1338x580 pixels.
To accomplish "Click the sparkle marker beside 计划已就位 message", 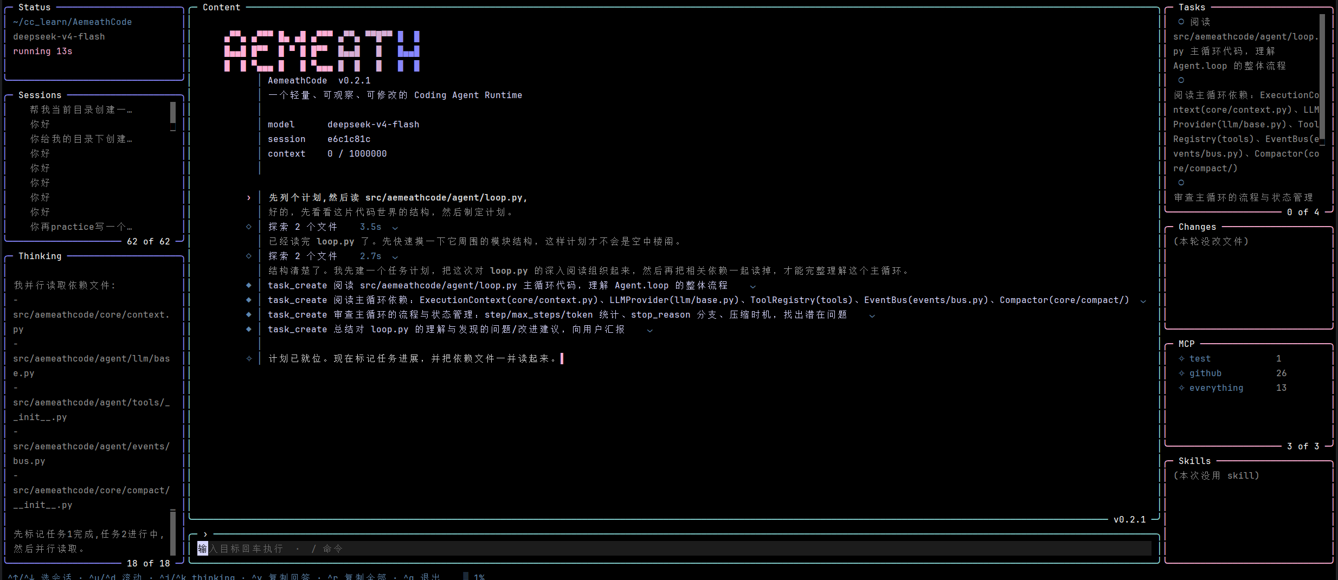I will (x=249, y=359).
